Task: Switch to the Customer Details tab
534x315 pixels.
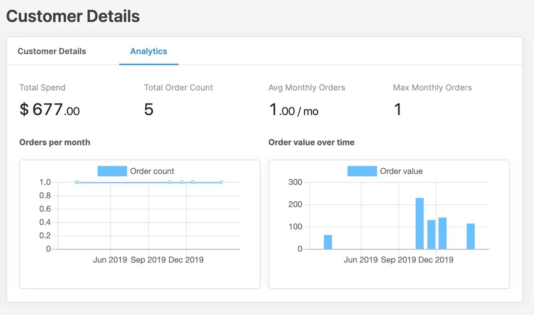Action: (x=52, y=51)
